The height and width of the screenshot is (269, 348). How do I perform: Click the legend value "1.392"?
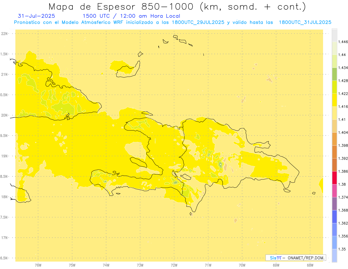click(x=343, y=158)
